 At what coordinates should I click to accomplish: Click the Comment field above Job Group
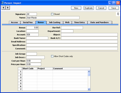(x=72, y=48)
